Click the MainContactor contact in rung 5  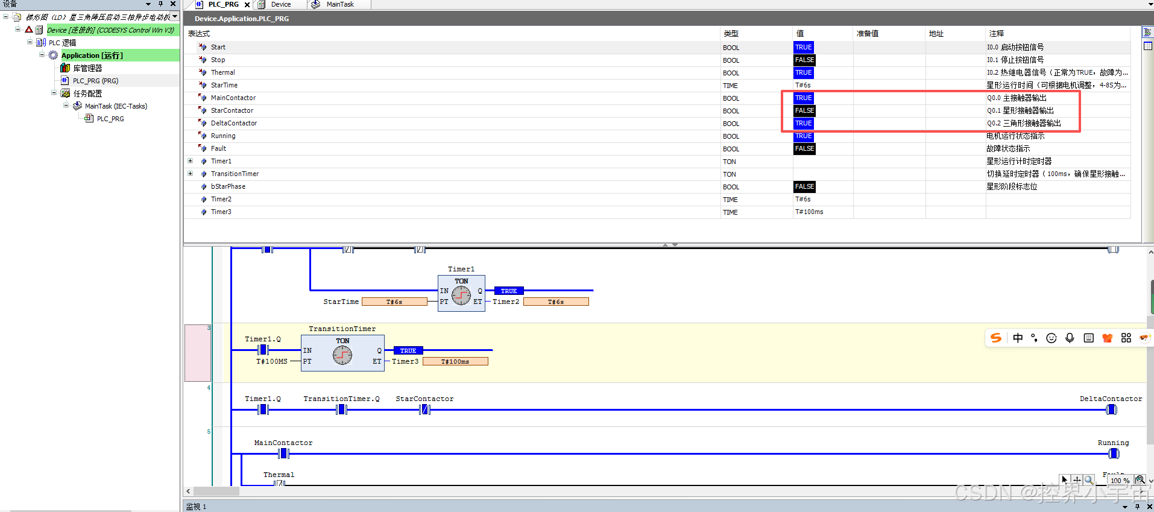(x=283, y=454)
